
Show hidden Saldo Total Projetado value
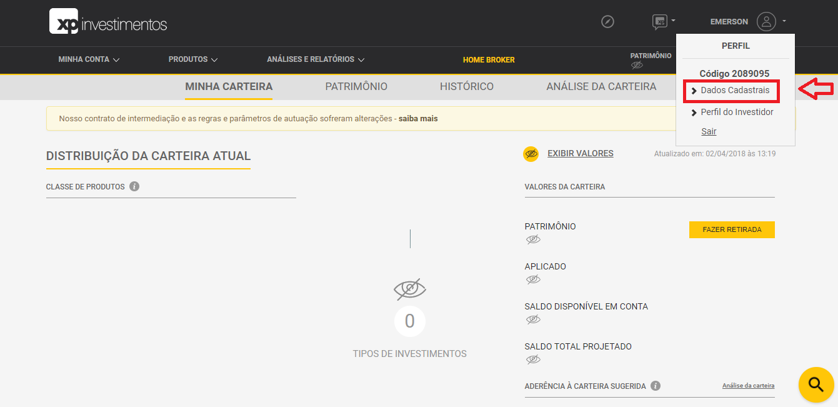click(533, 359)
